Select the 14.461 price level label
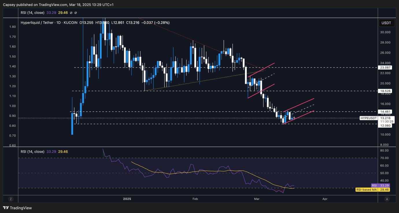Screen dimensions: 399x213 [x=386, y=112]
